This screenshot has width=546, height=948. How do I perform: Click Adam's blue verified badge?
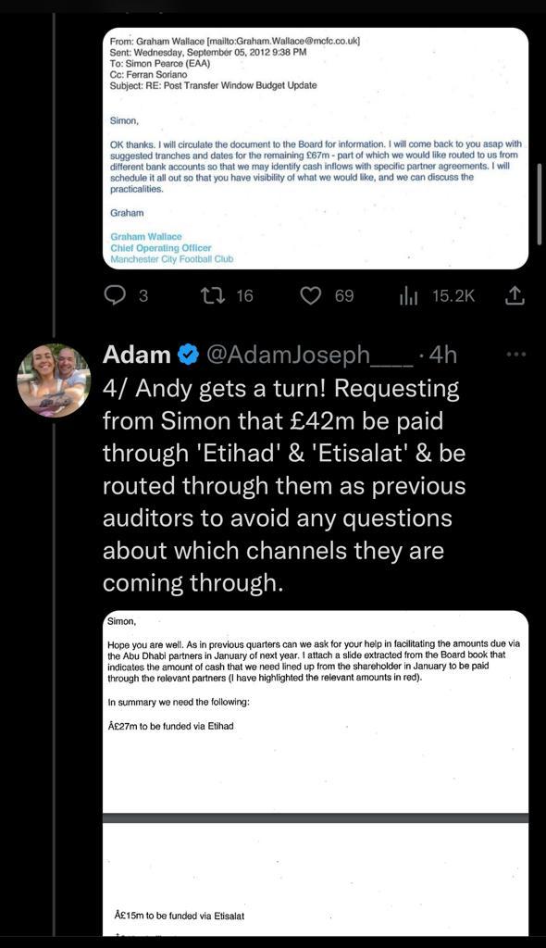(189, 355)
